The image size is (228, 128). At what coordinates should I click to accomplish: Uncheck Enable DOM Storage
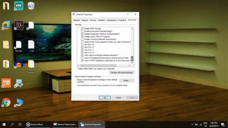coord(82,28)
